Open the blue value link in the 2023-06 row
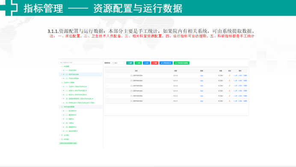296x167 pixels. pyautogui.click(x=201, y=76)
